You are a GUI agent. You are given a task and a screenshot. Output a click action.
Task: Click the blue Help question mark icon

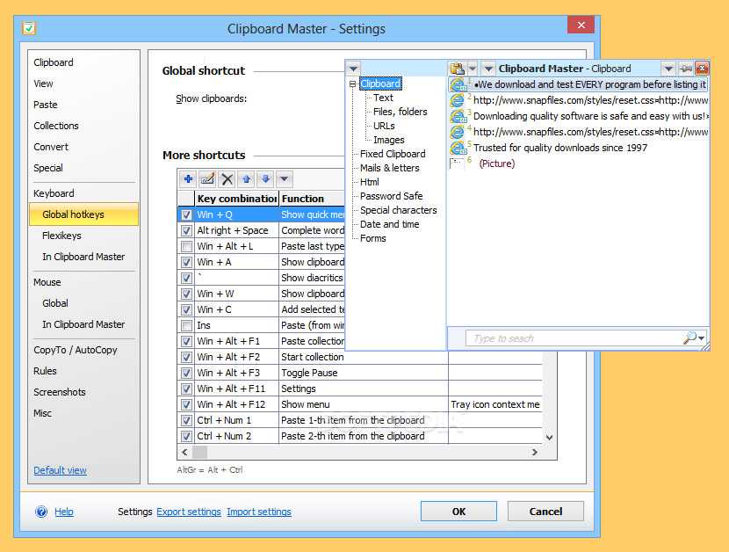[41, 512]
